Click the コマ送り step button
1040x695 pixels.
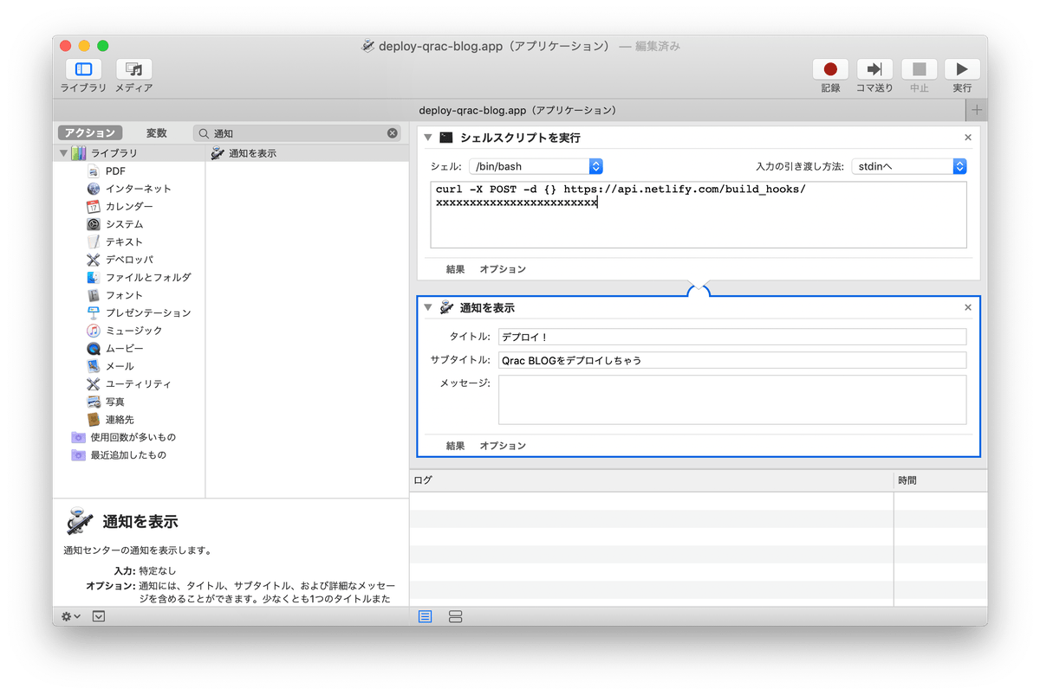pyautogui.click(x=874, y=68)
